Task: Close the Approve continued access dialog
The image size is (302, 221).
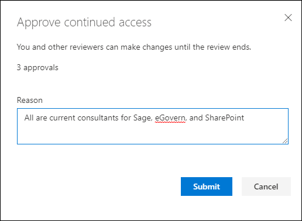Action: click(288, 18)
